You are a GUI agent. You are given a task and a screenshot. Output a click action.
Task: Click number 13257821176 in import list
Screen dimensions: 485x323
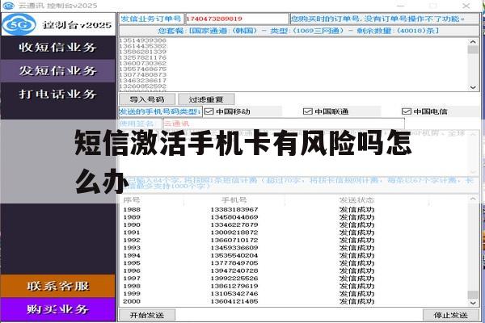(143, 57)
